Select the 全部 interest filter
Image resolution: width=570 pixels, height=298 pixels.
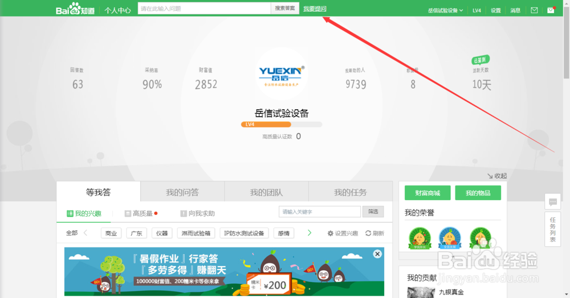[x=72, y=233]
